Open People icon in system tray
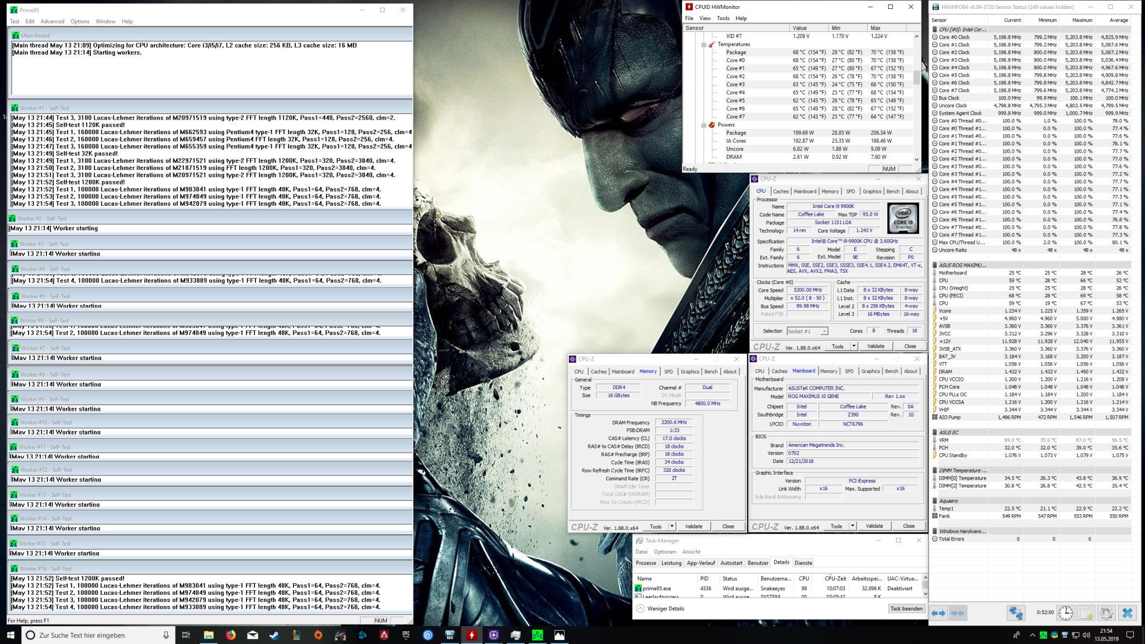 1016,635
